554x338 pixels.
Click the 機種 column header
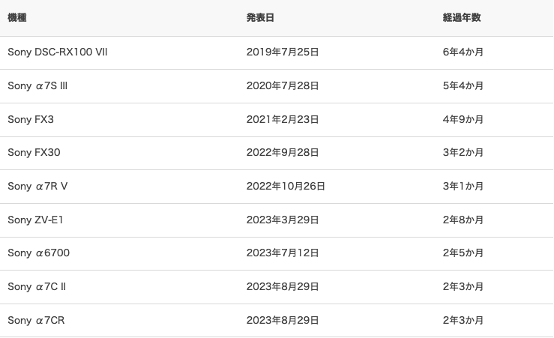click(x=17, y=17)
